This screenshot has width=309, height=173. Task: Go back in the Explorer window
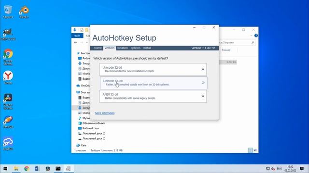[x=75, y=43]
